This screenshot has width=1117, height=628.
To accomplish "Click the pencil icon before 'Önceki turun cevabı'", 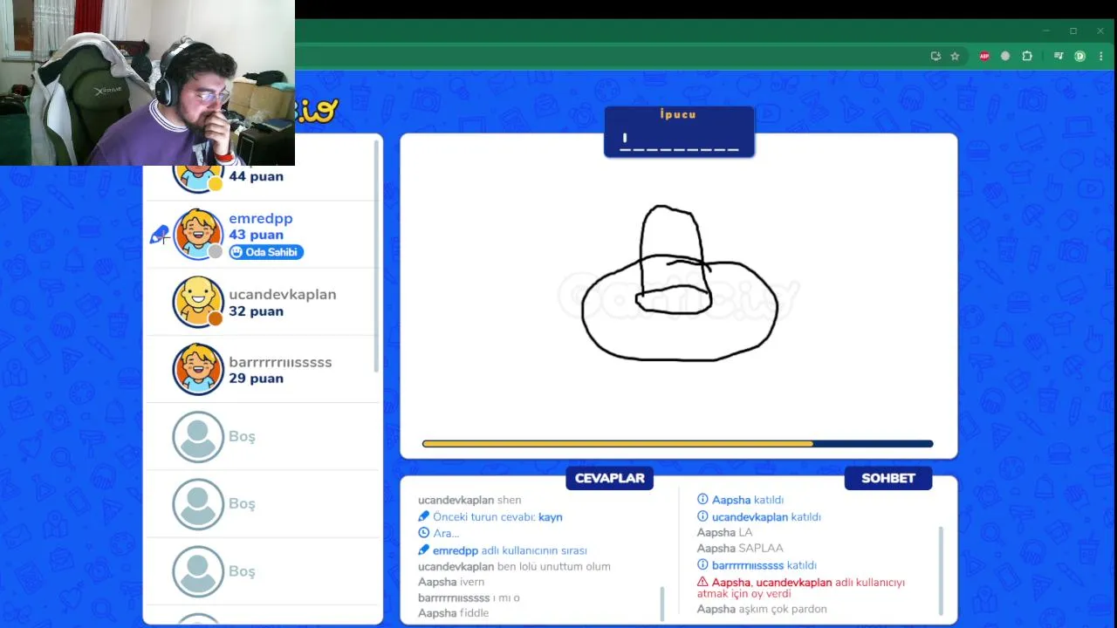I will coord(424,516).
